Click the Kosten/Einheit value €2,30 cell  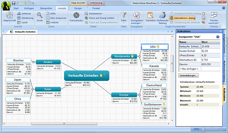click(x=211, y=51)
